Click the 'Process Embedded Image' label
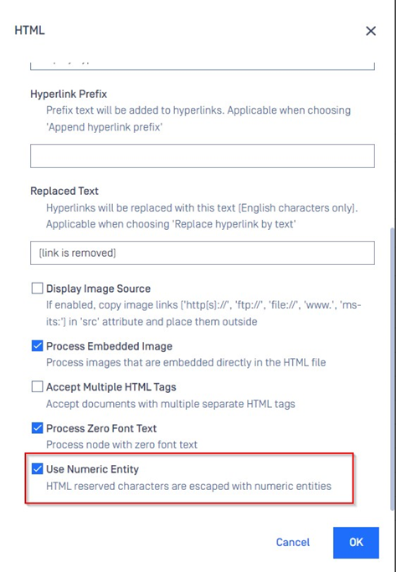This screenshot has width=396, height=572. point(109,346)
